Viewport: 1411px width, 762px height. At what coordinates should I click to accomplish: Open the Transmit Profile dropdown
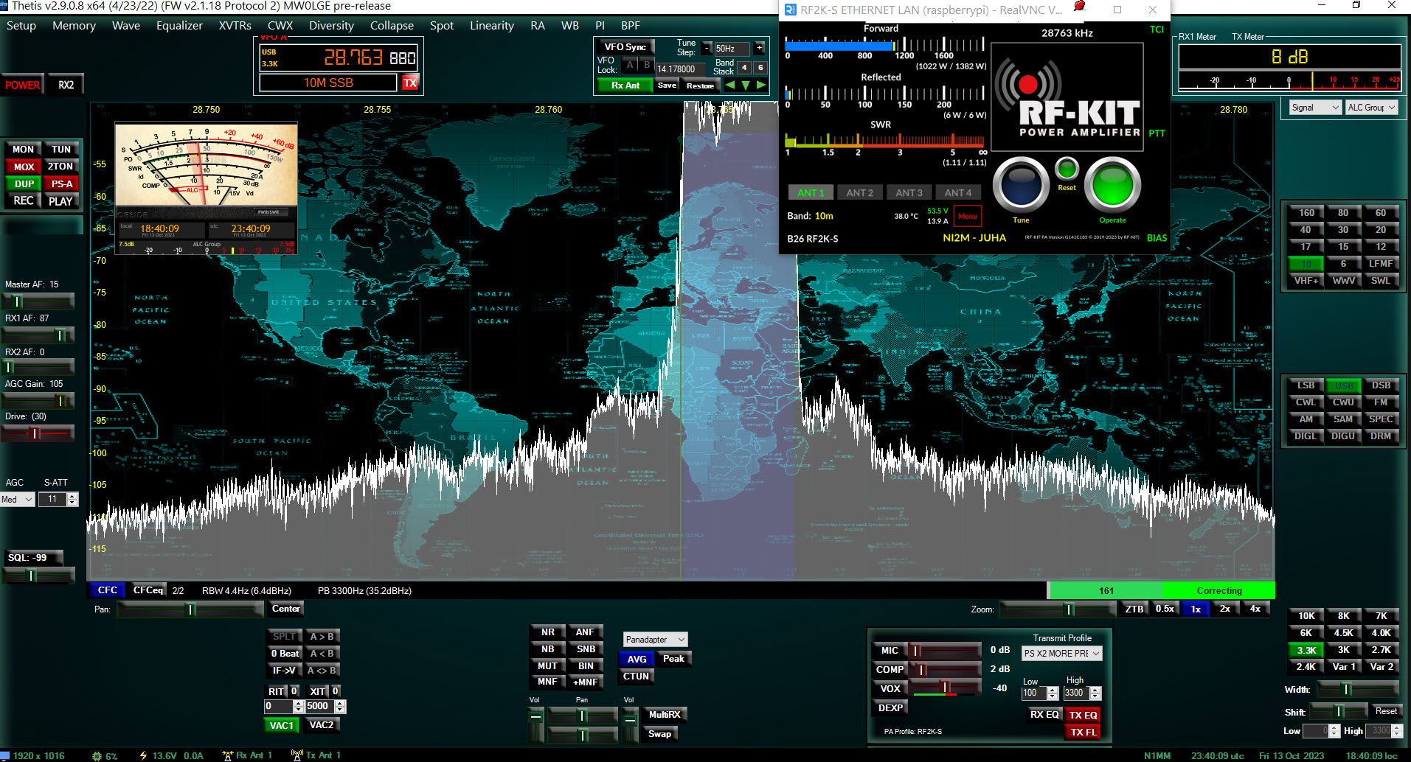(1062, 654)
